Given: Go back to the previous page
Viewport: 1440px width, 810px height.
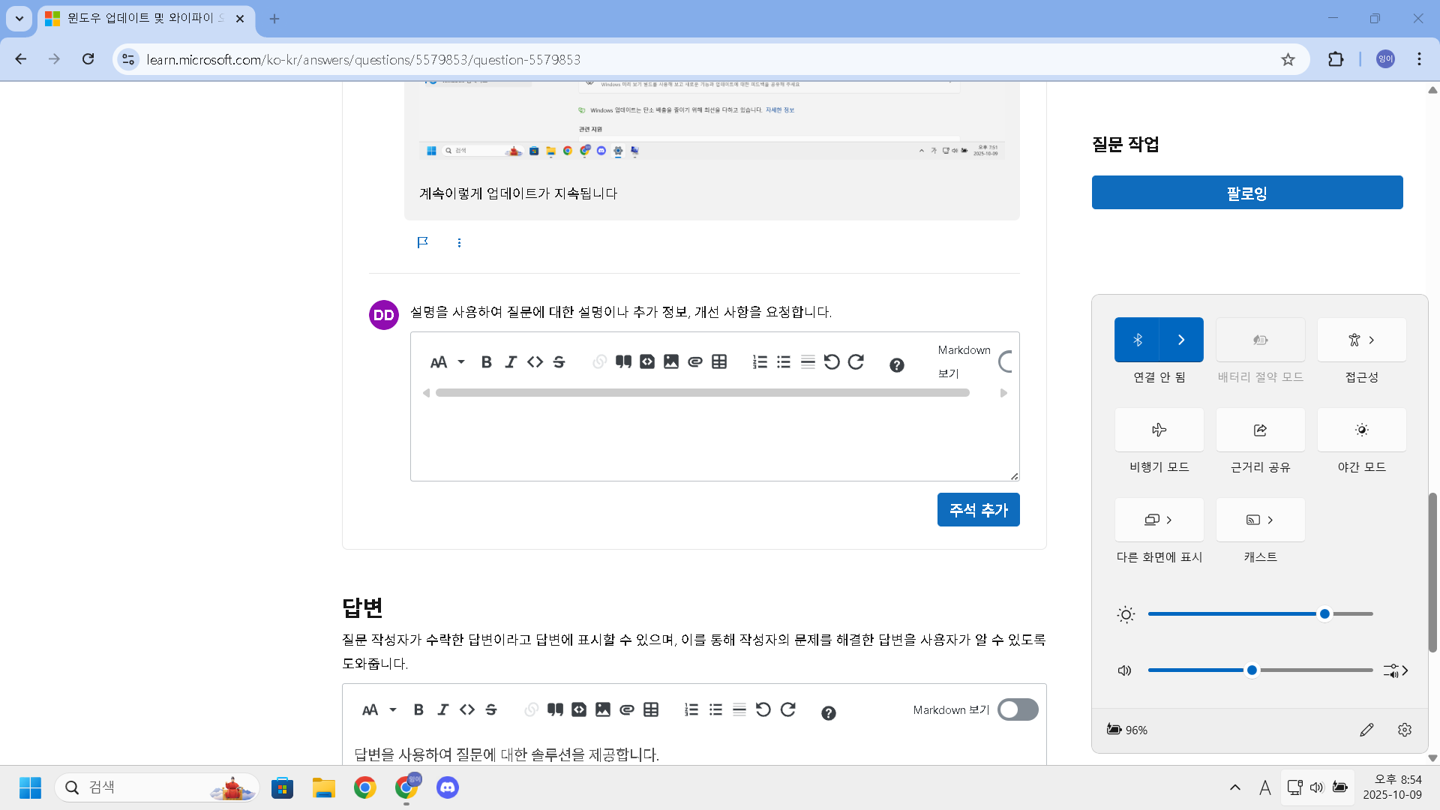Looking at the screenshot, I should click(x=21, y=59).
